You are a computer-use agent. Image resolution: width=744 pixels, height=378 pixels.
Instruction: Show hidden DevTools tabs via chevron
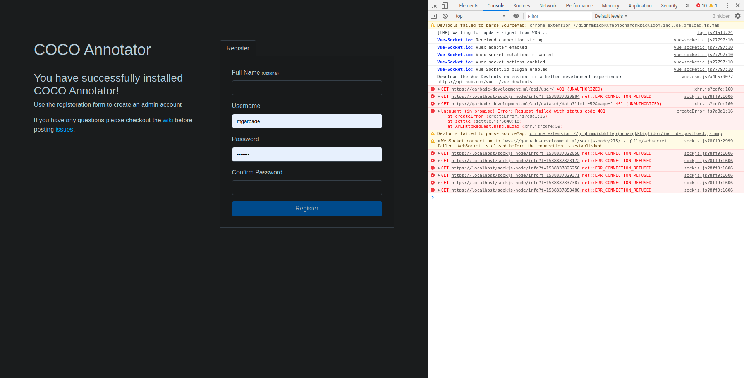[x=687, y=5]
